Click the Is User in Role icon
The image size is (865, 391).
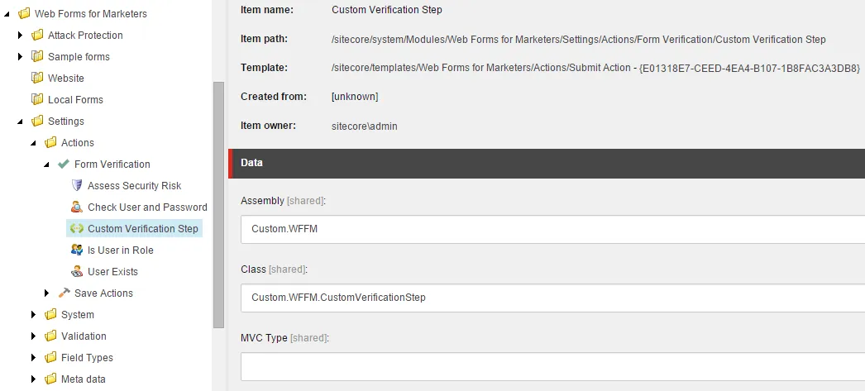click(77, 250)
